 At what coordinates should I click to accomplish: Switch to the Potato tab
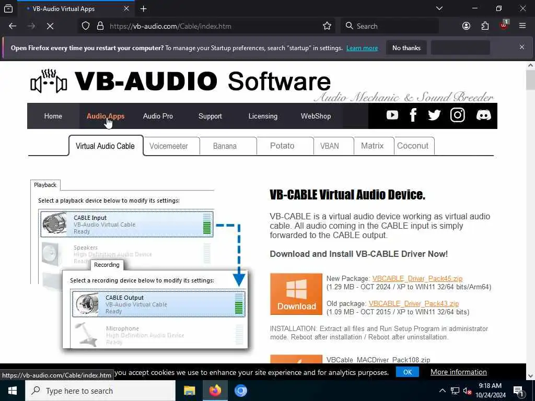pos(282,146)
